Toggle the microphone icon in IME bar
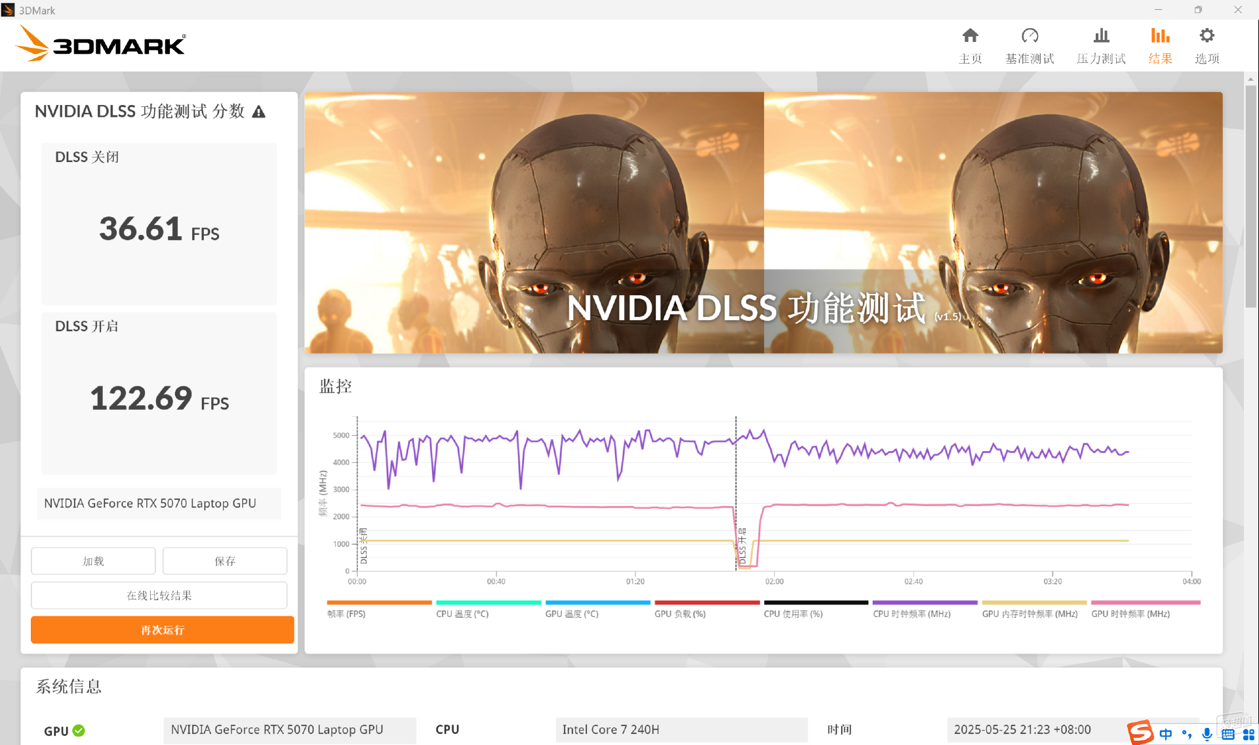Image resolution: width=1259 pixels, height=745 pixels. click(1207, 734)
